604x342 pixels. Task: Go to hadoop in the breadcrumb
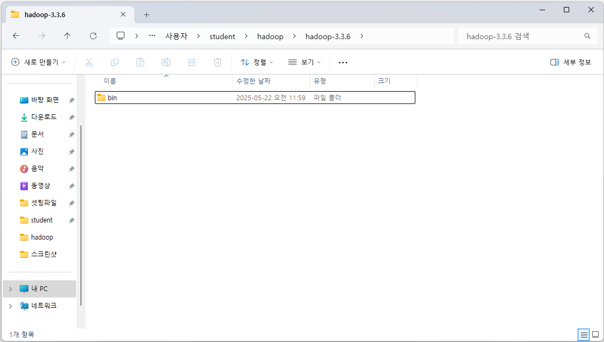[270, 36]
